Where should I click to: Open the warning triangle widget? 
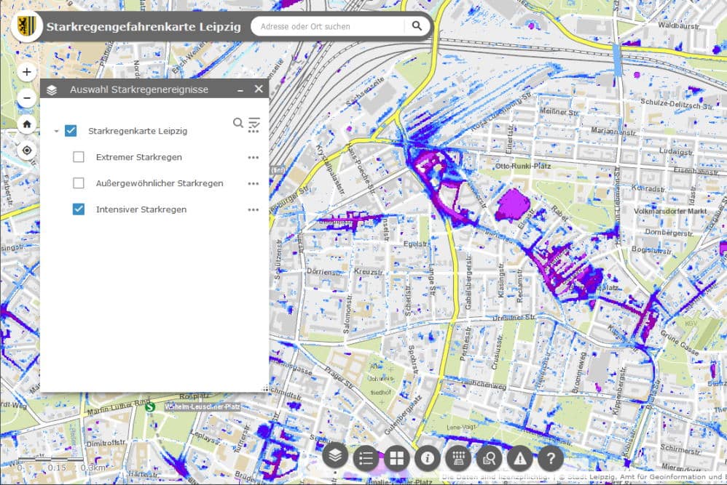(520, 457)
